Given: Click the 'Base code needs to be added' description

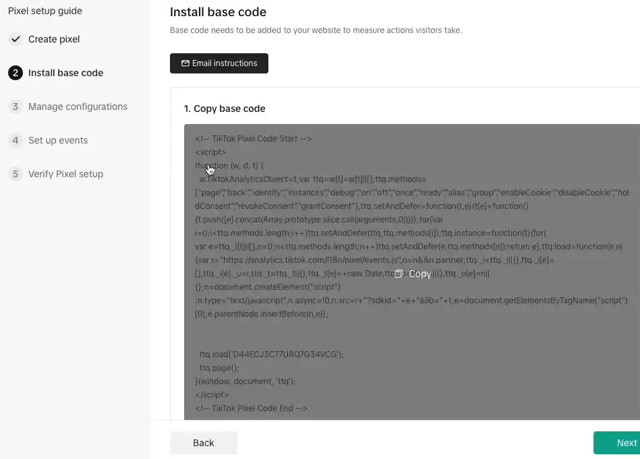Looking at the screenshot, I should (x=316, y=30).
